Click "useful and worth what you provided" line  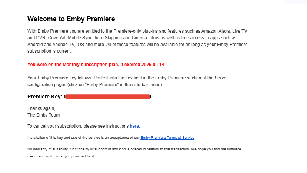point(61,156)
